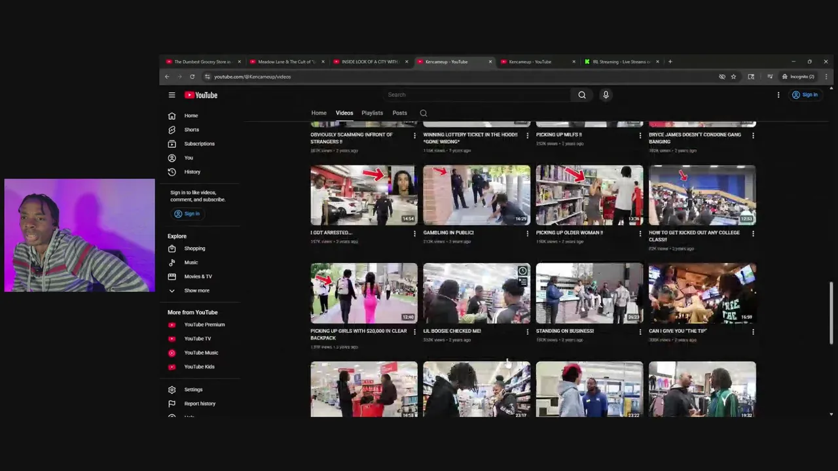
Task: Start voice search with microphone icon
Action: (606, 95)
